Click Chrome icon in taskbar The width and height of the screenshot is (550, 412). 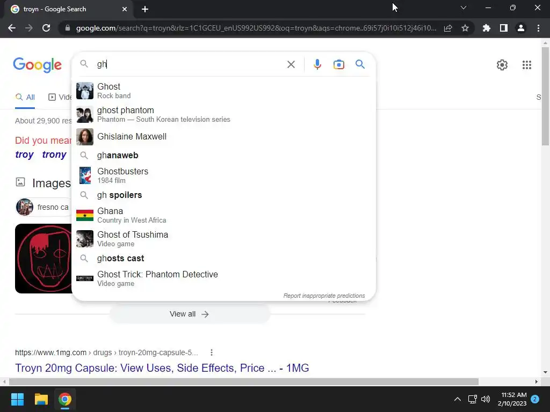pos(65,399)
